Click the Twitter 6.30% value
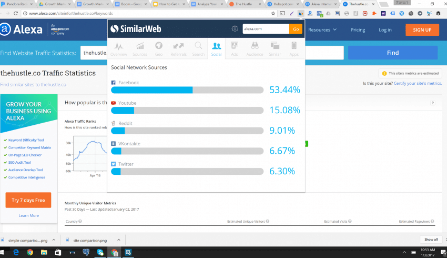Image resolution: width=447 pixels, height=258 pixels. (x=282, y=171)
